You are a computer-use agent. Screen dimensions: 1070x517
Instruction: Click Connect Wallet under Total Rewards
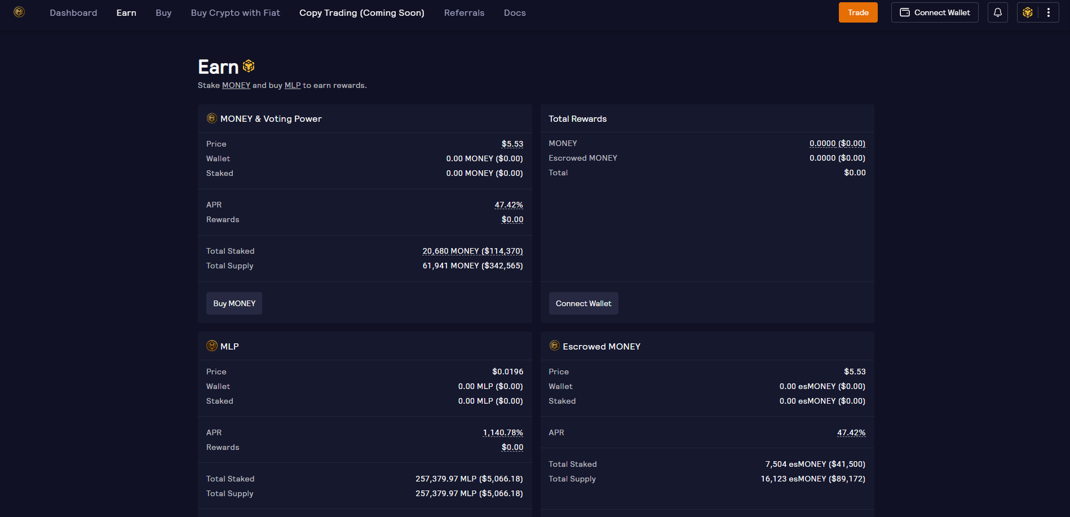pyautogui.click(x=583, y=303)
